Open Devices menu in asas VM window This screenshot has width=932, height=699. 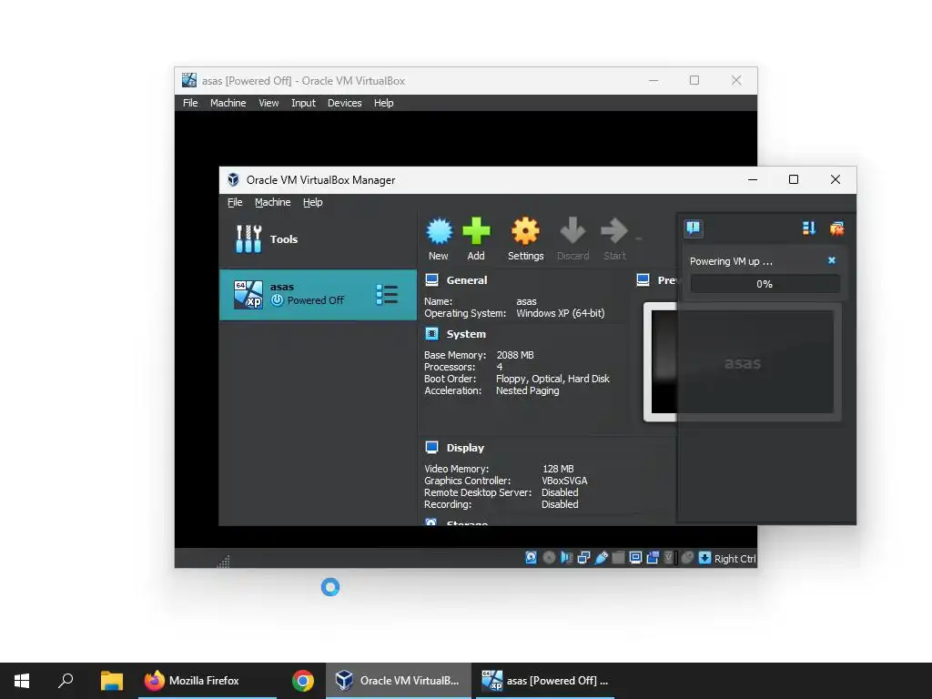[x=344, y=103]
